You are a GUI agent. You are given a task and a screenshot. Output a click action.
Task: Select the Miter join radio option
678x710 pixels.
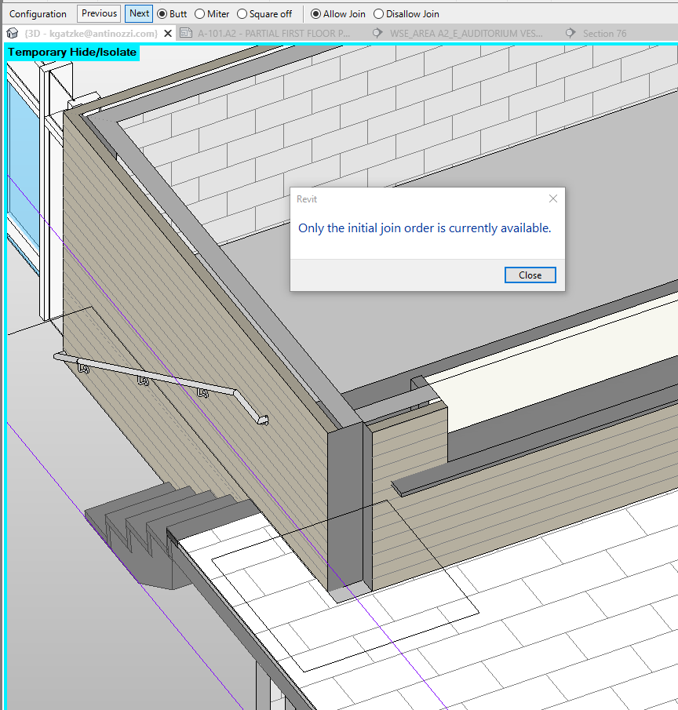point(212,14)
